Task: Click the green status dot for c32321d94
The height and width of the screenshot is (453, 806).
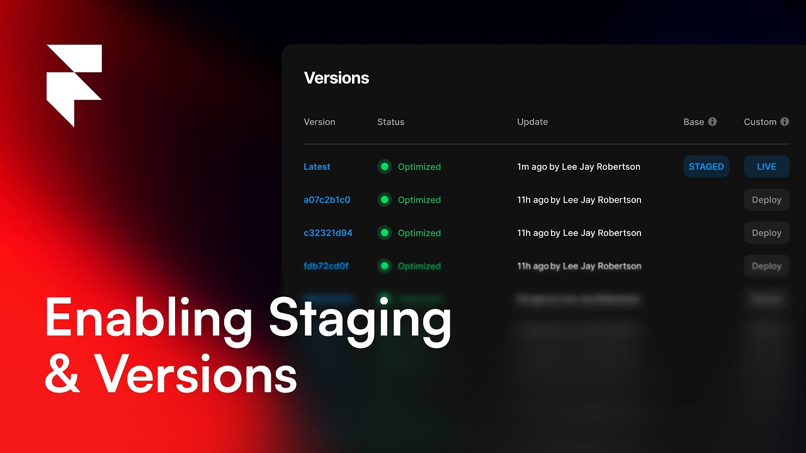Action: pyautogui.click(x=384, y=233)
